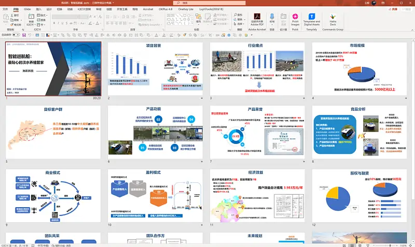
Task: Click the Find magnifier icon
Action: click(236, 15)
